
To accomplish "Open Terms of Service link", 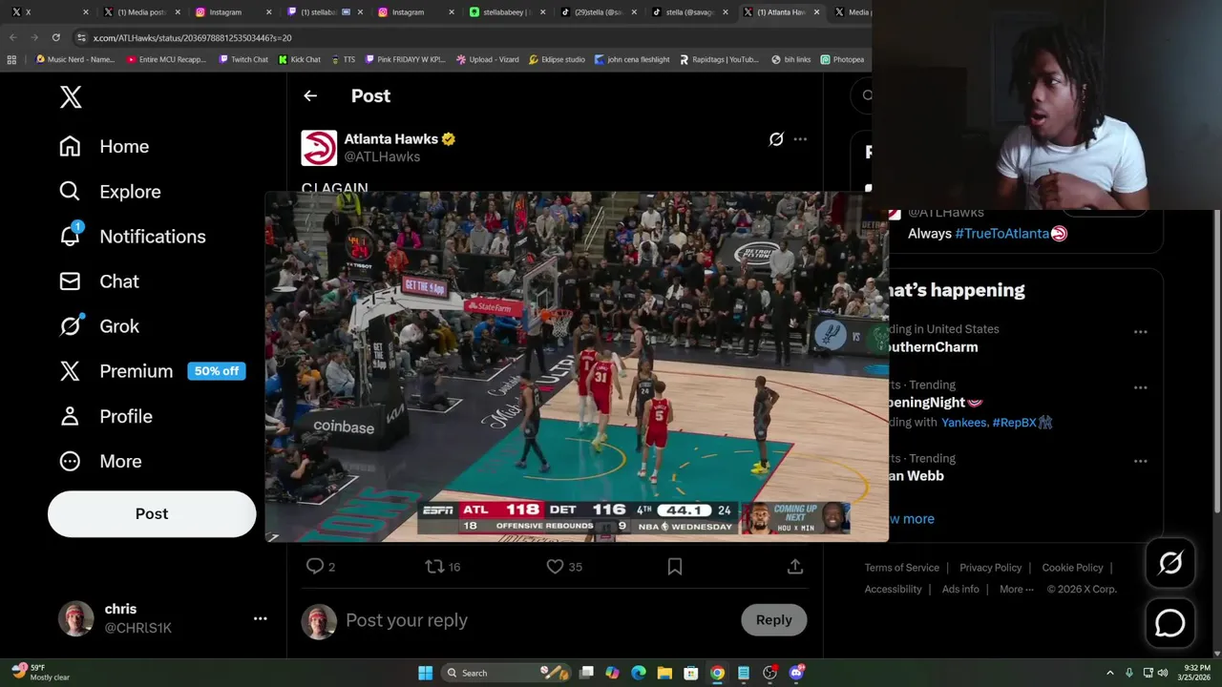I will [x=901, y=568].
